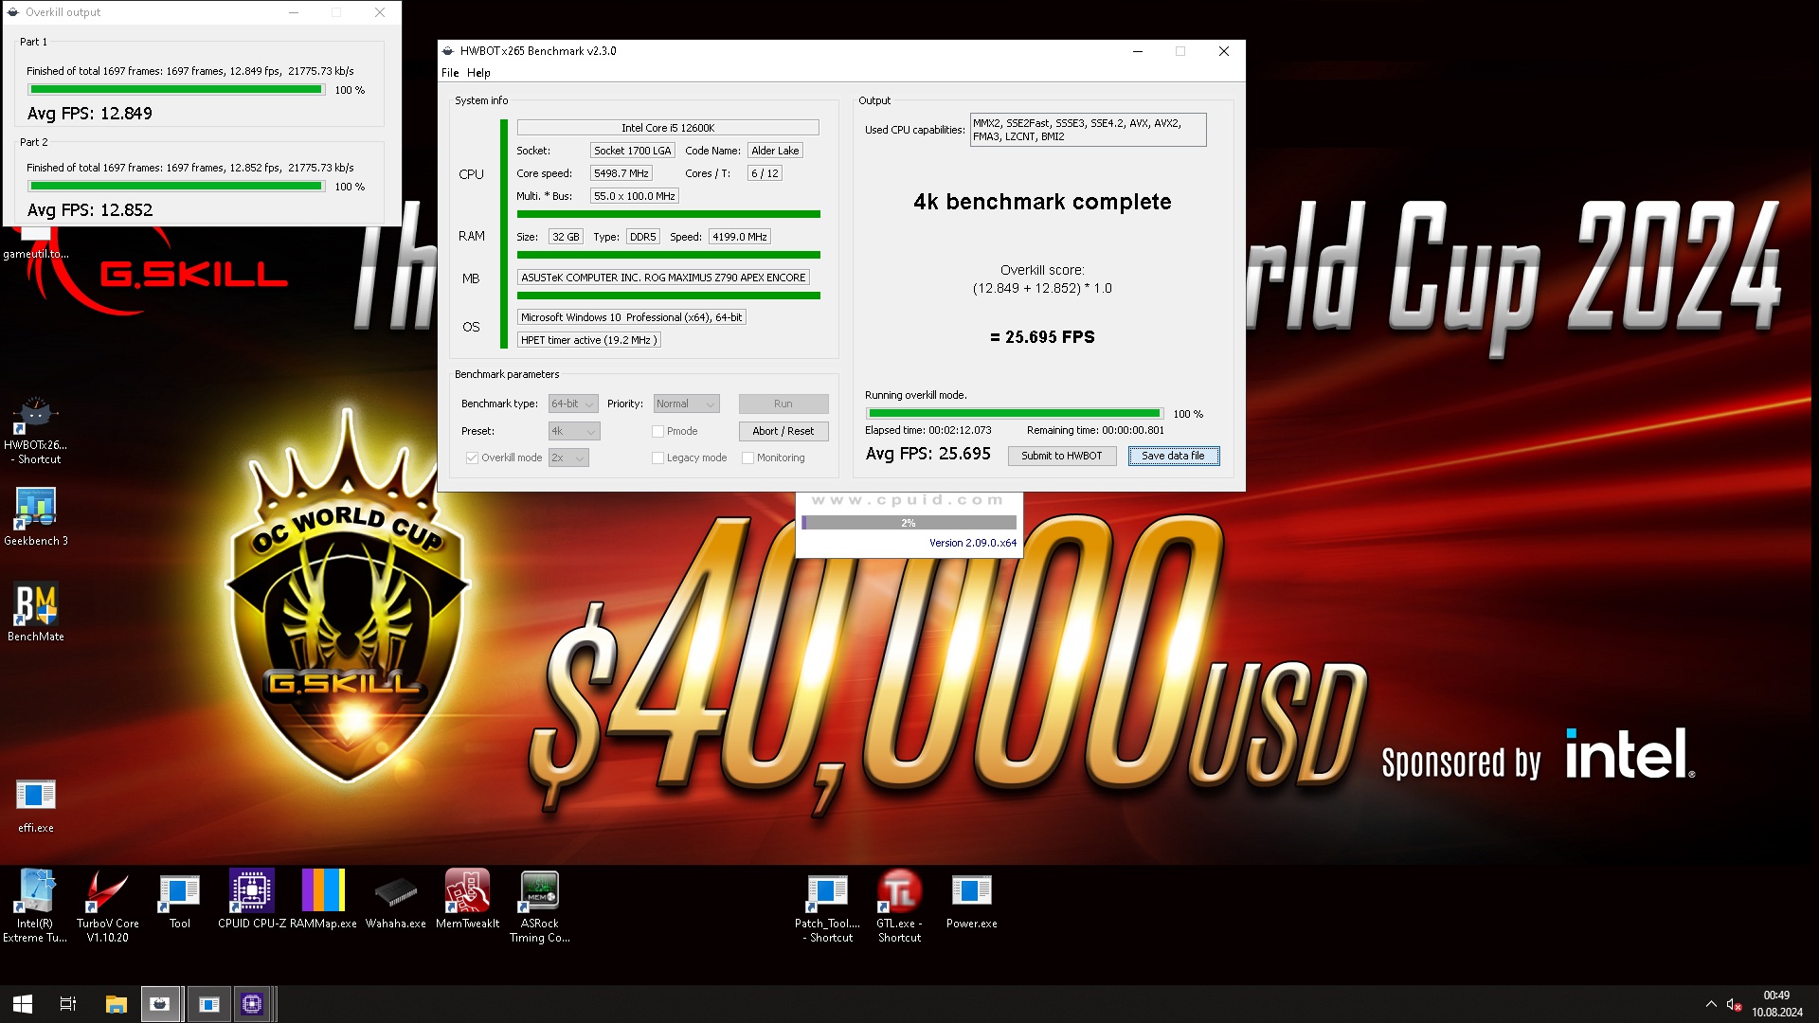Viewport: 1819px width, 1023px height.
Task: Launch CPUID CPU-Z from the desktop
Action: click(x=252, y=900)
